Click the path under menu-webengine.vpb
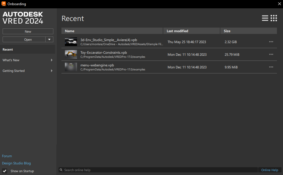This screenshot has height=175, width=283. pyautogui.click(x=113, y=70)
